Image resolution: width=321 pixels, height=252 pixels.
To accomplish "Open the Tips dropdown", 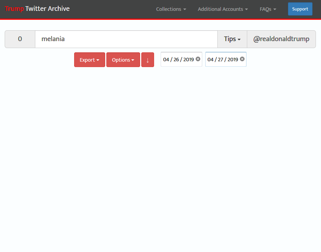I will click(x=233, y=39).
